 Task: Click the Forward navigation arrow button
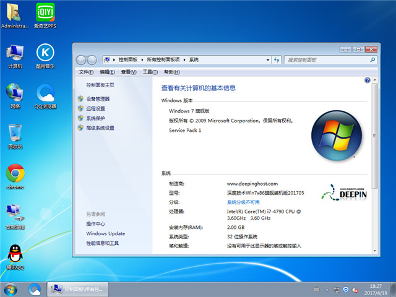click(x=92, y=60)
